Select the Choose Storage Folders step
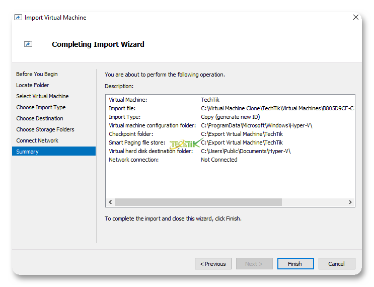 (45, 129)
